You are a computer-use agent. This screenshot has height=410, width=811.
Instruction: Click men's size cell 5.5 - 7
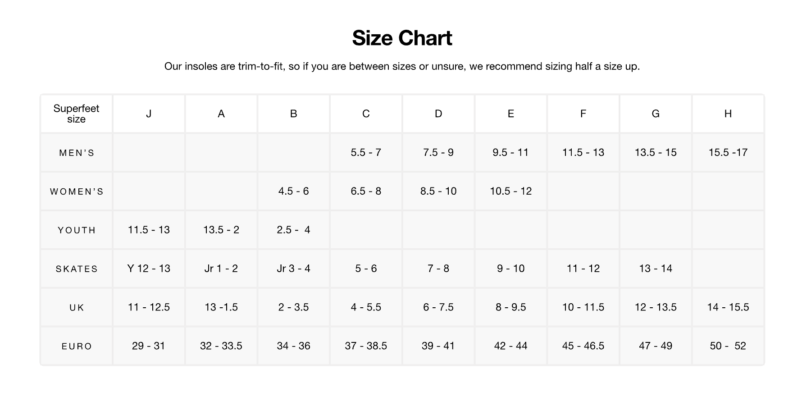pyautogui.click(x=366, y=152)
